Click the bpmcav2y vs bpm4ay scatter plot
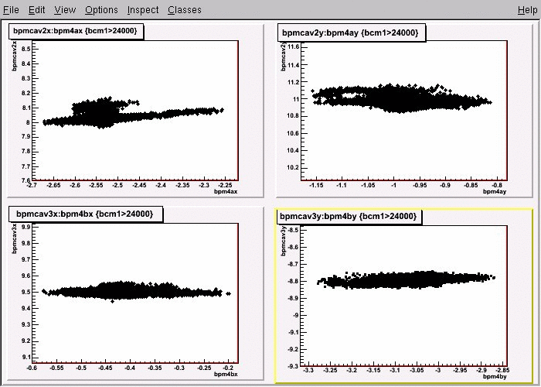This screenshot has width=541, height=387. point(404,111)
